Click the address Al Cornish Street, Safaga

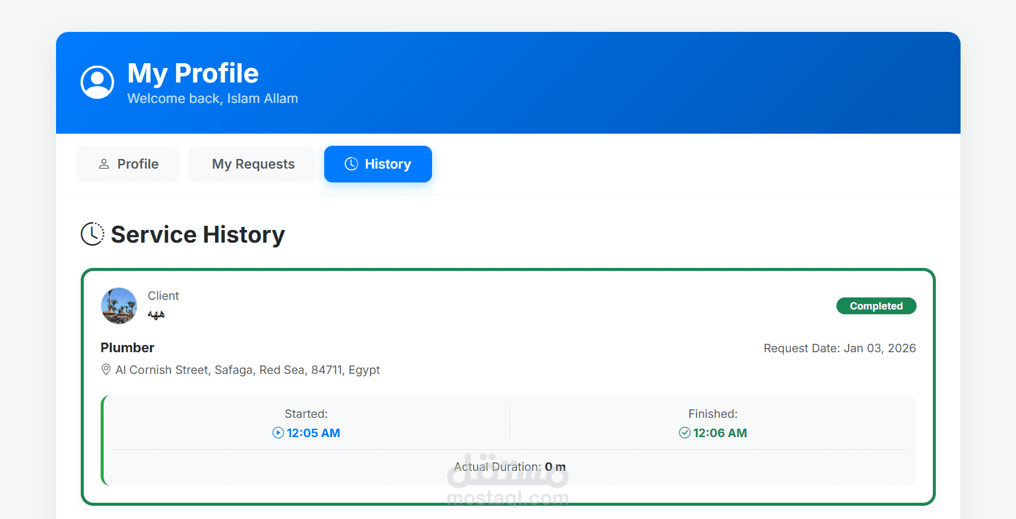(248, 370)
